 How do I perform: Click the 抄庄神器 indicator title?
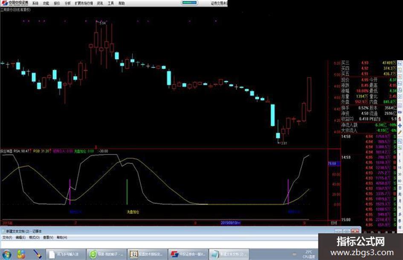click(x=6, y=151)
